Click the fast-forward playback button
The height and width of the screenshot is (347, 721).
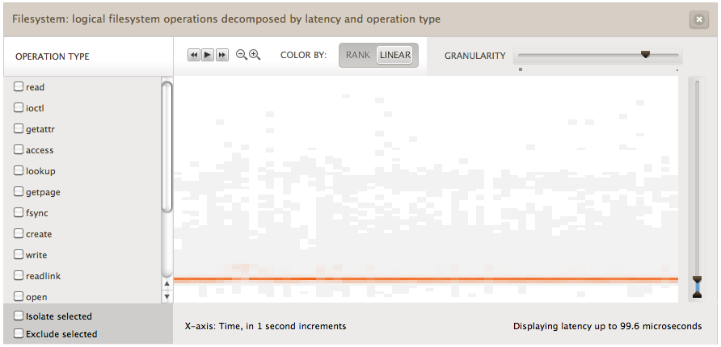(x=222, y=55)
